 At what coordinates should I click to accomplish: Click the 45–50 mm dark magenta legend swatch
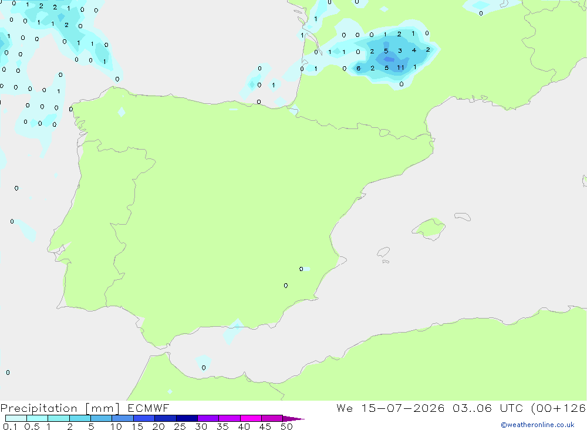point(272,418)
